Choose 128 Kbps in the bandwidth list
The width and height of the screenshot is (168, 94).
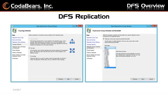pyautogui.click(x=110, y=52)
